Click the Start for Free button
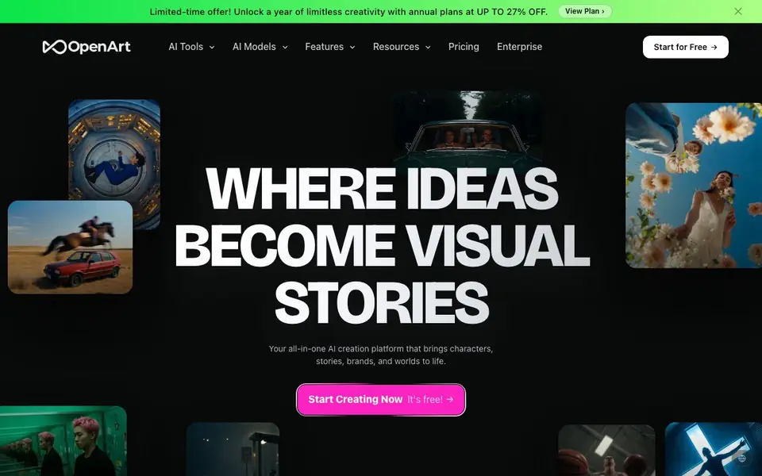The image size is (762, 476). pos(685,47)
